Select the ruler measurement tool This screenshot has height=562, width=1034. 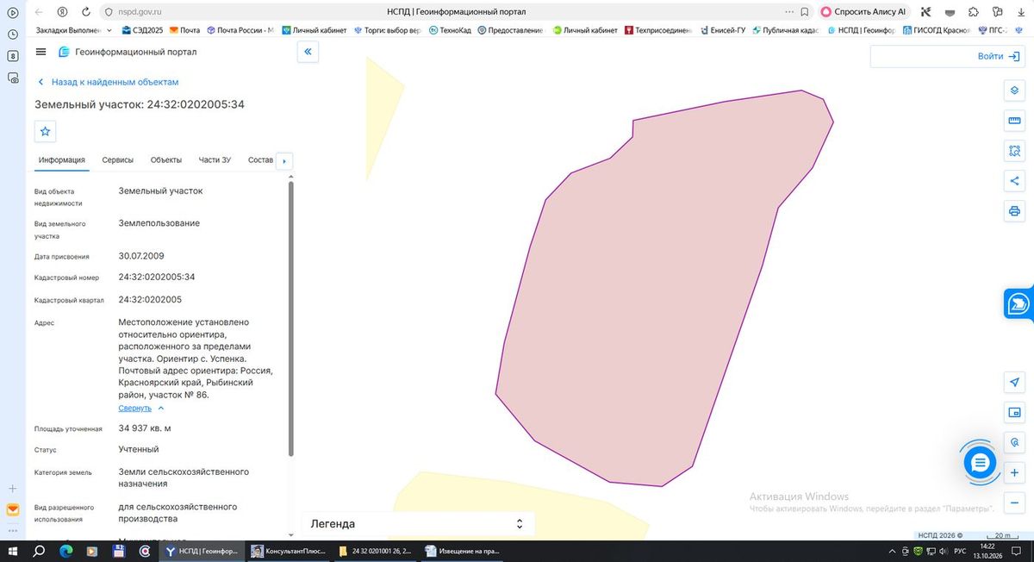tap(1014, 121)
